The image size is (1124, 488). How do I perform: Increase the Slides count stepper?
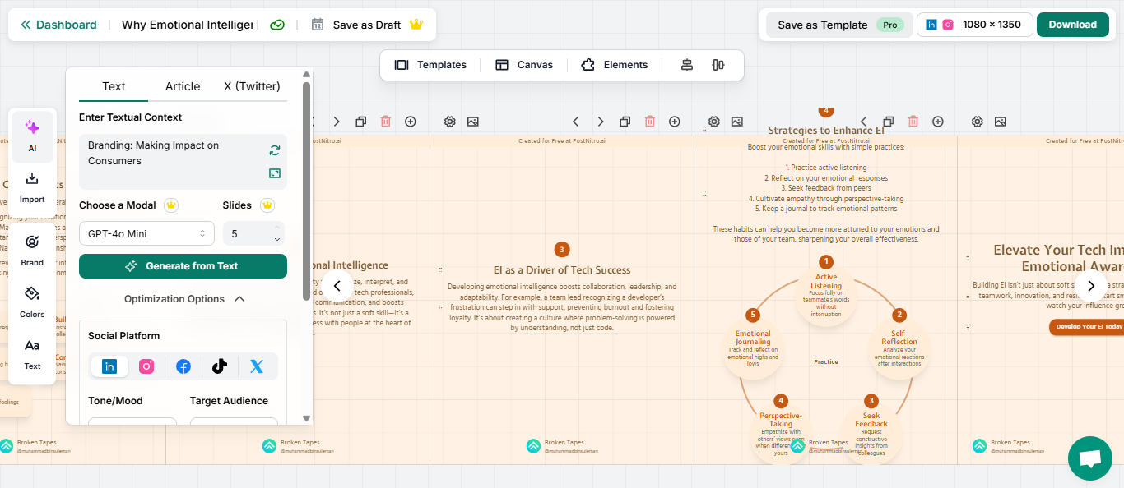click(277, 228)
